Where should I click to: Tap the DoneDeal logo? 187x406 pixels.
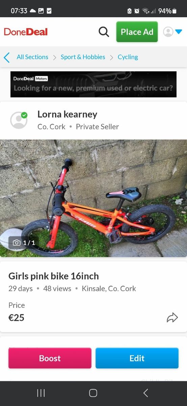click(26, 32)
